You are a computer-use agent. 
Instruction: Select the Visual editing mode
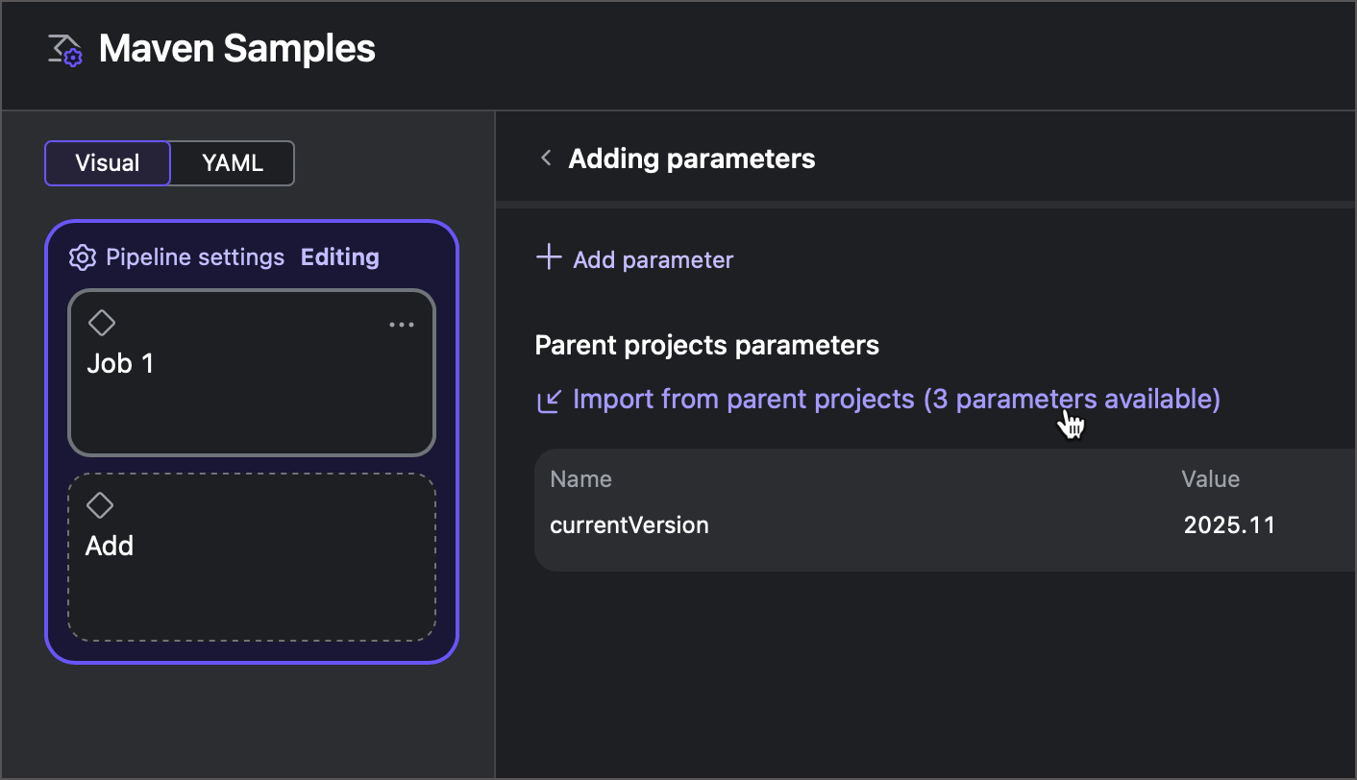tap(107, 163)
